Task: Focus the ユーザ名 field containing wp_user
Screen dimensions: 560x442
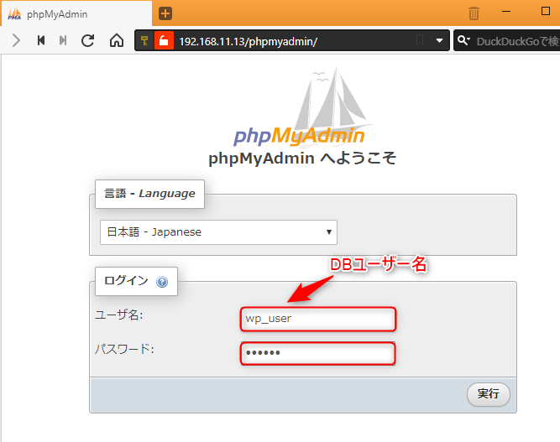Action: tap(317, 319)
